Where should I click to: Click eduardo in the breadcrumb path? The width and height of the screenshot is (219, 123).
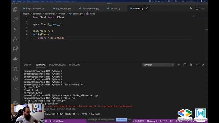tap(37, 14)
